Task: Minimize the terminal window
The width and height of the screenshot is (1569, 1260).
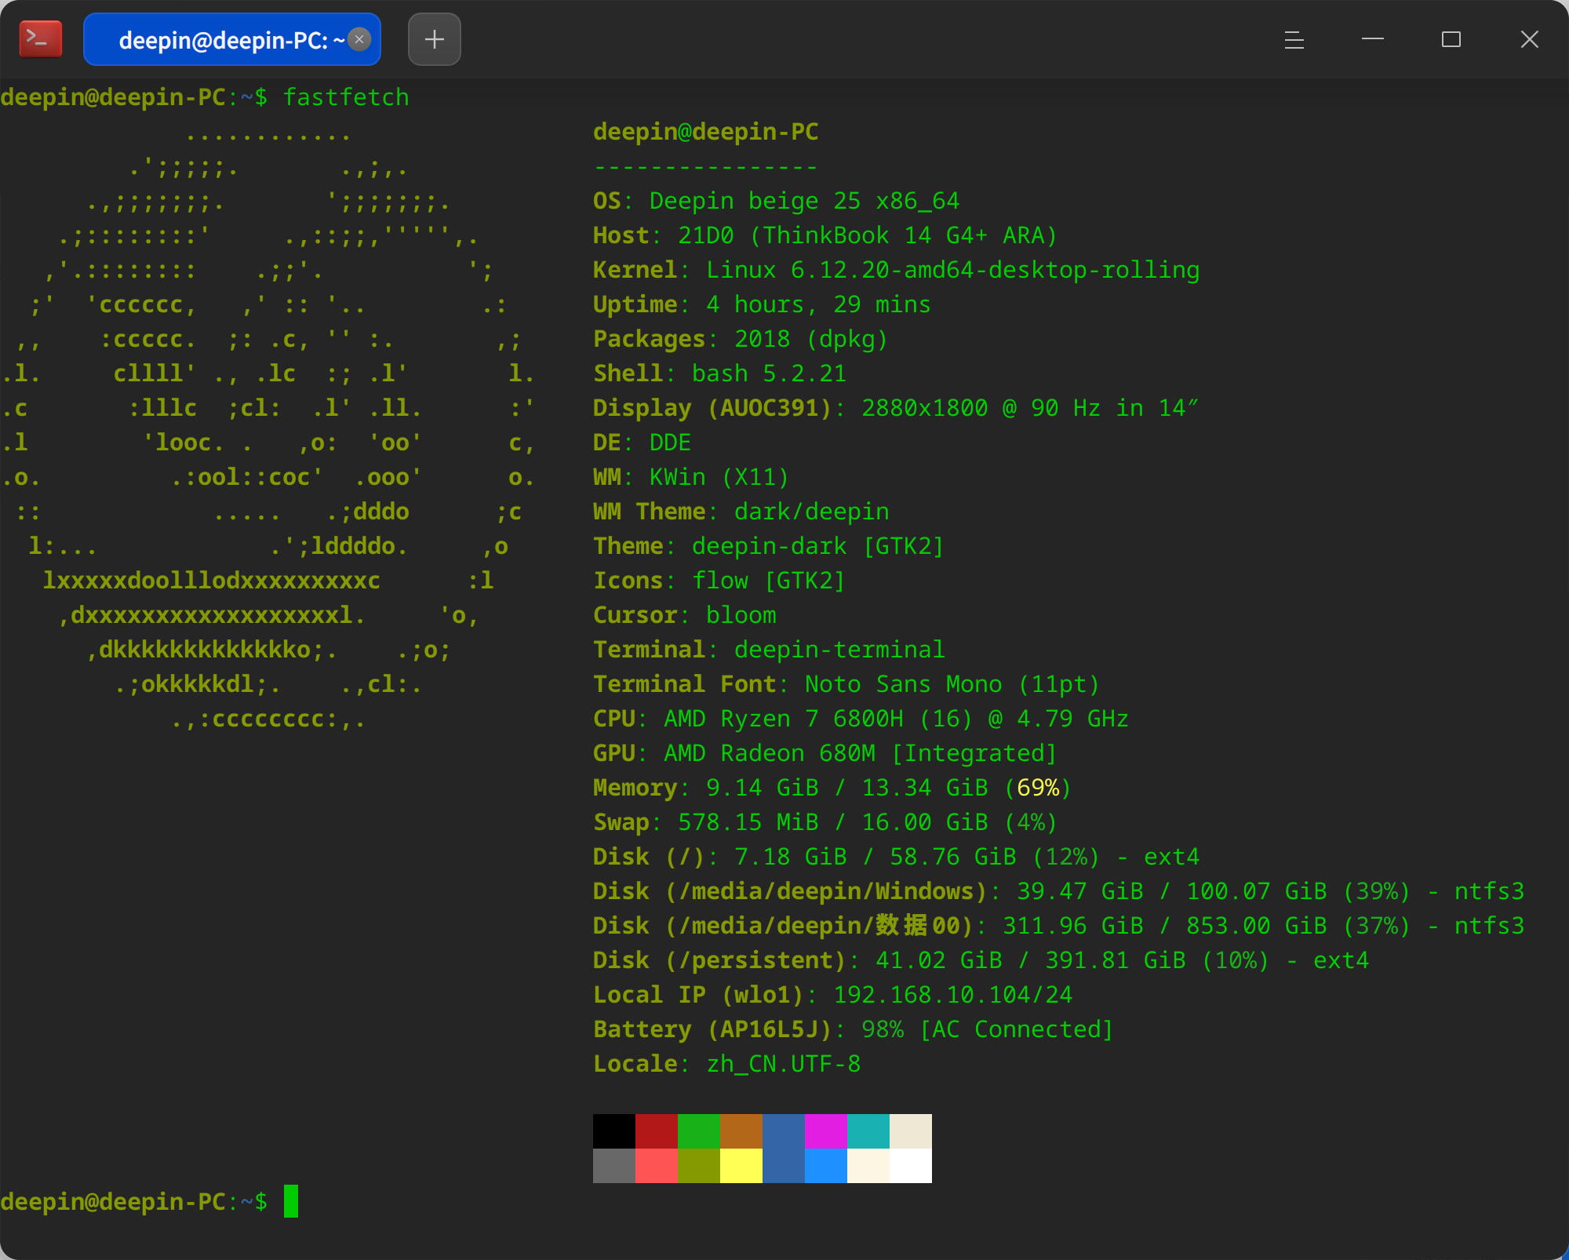Action: click(x=1373, y=39)
